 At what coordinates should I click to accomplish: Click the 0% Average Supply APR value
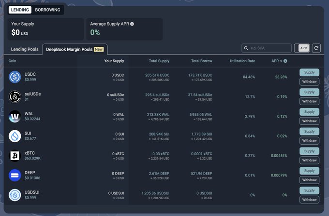95,32
